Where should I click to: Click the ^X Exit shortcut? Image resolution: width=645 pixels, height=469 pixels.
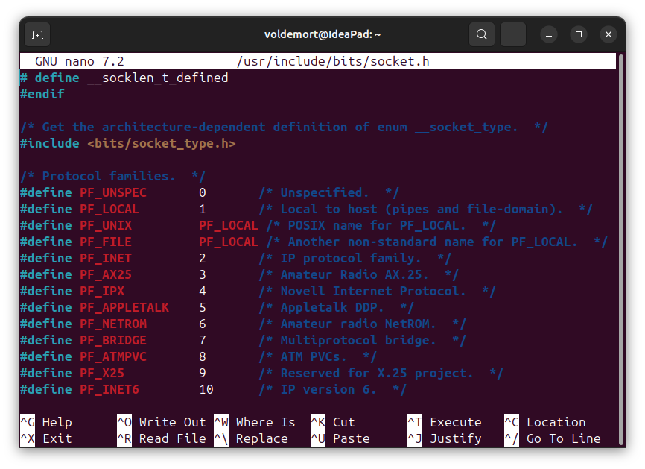point(46,439)
